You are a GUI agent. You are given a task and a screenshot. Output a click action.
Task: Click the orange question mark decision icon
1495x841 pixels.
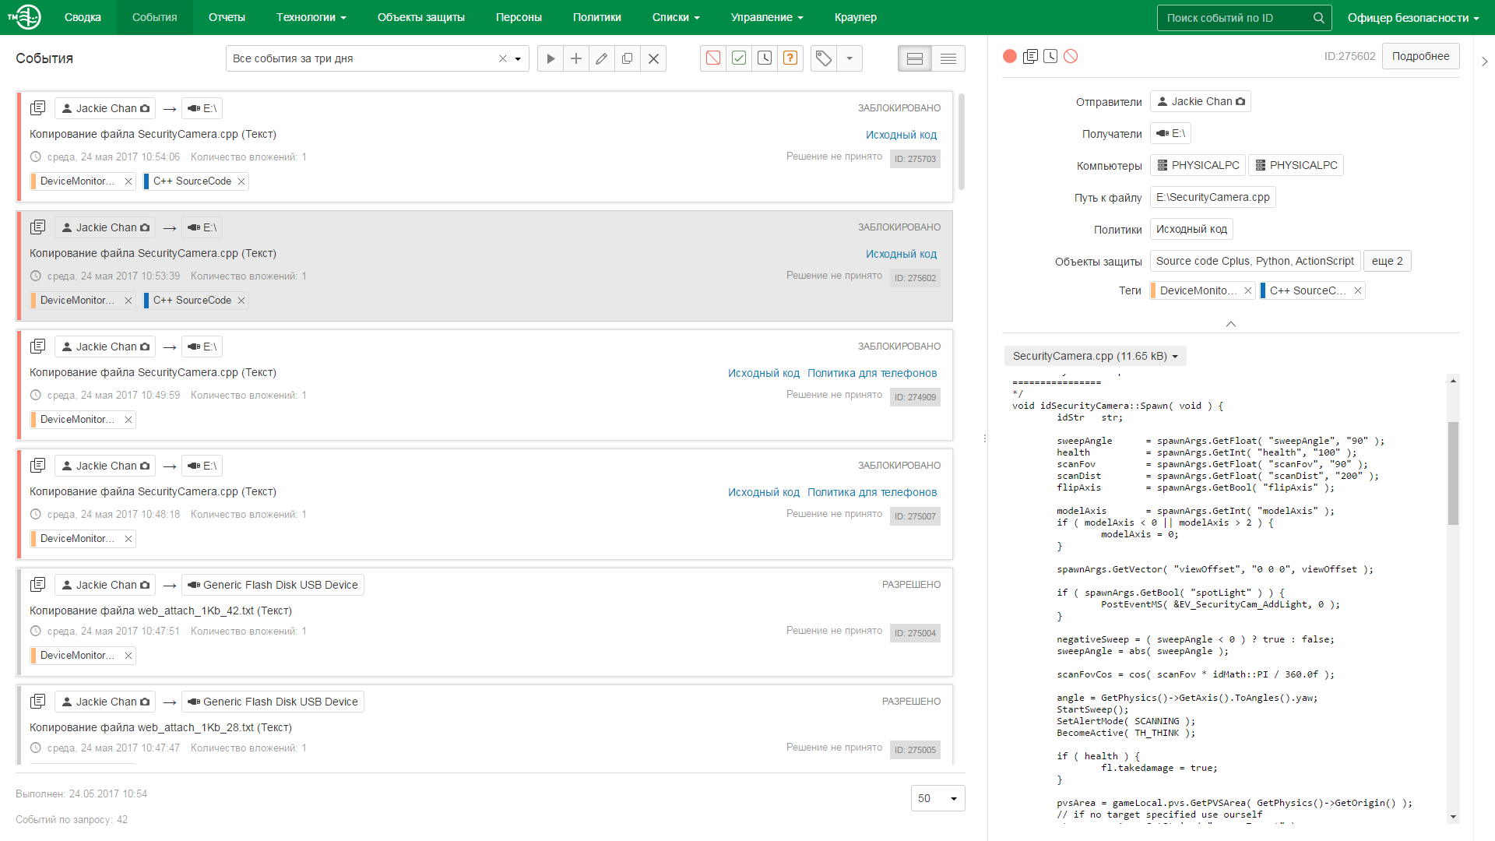(x=790, y=58)
